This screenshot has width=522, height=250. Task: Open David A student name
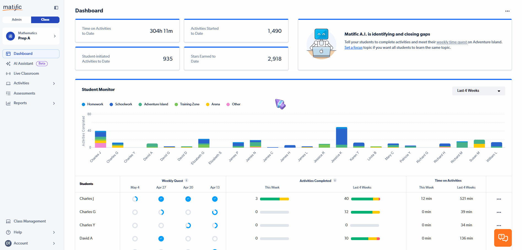[86, 238]
